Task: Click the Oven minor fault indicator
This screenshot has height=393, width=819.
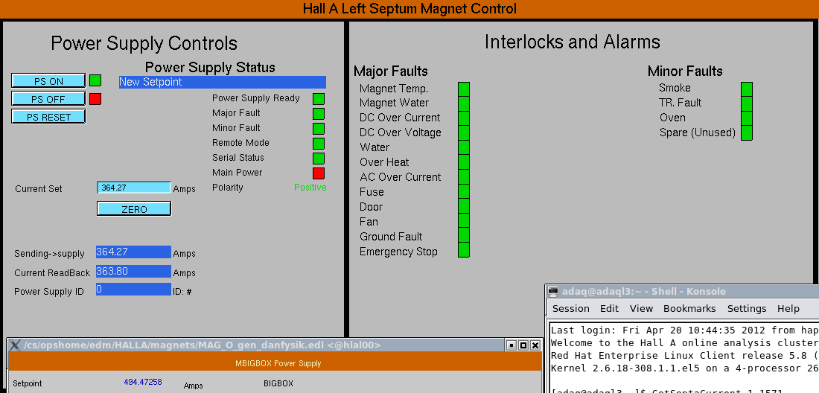Action: (x=746, y=118)
